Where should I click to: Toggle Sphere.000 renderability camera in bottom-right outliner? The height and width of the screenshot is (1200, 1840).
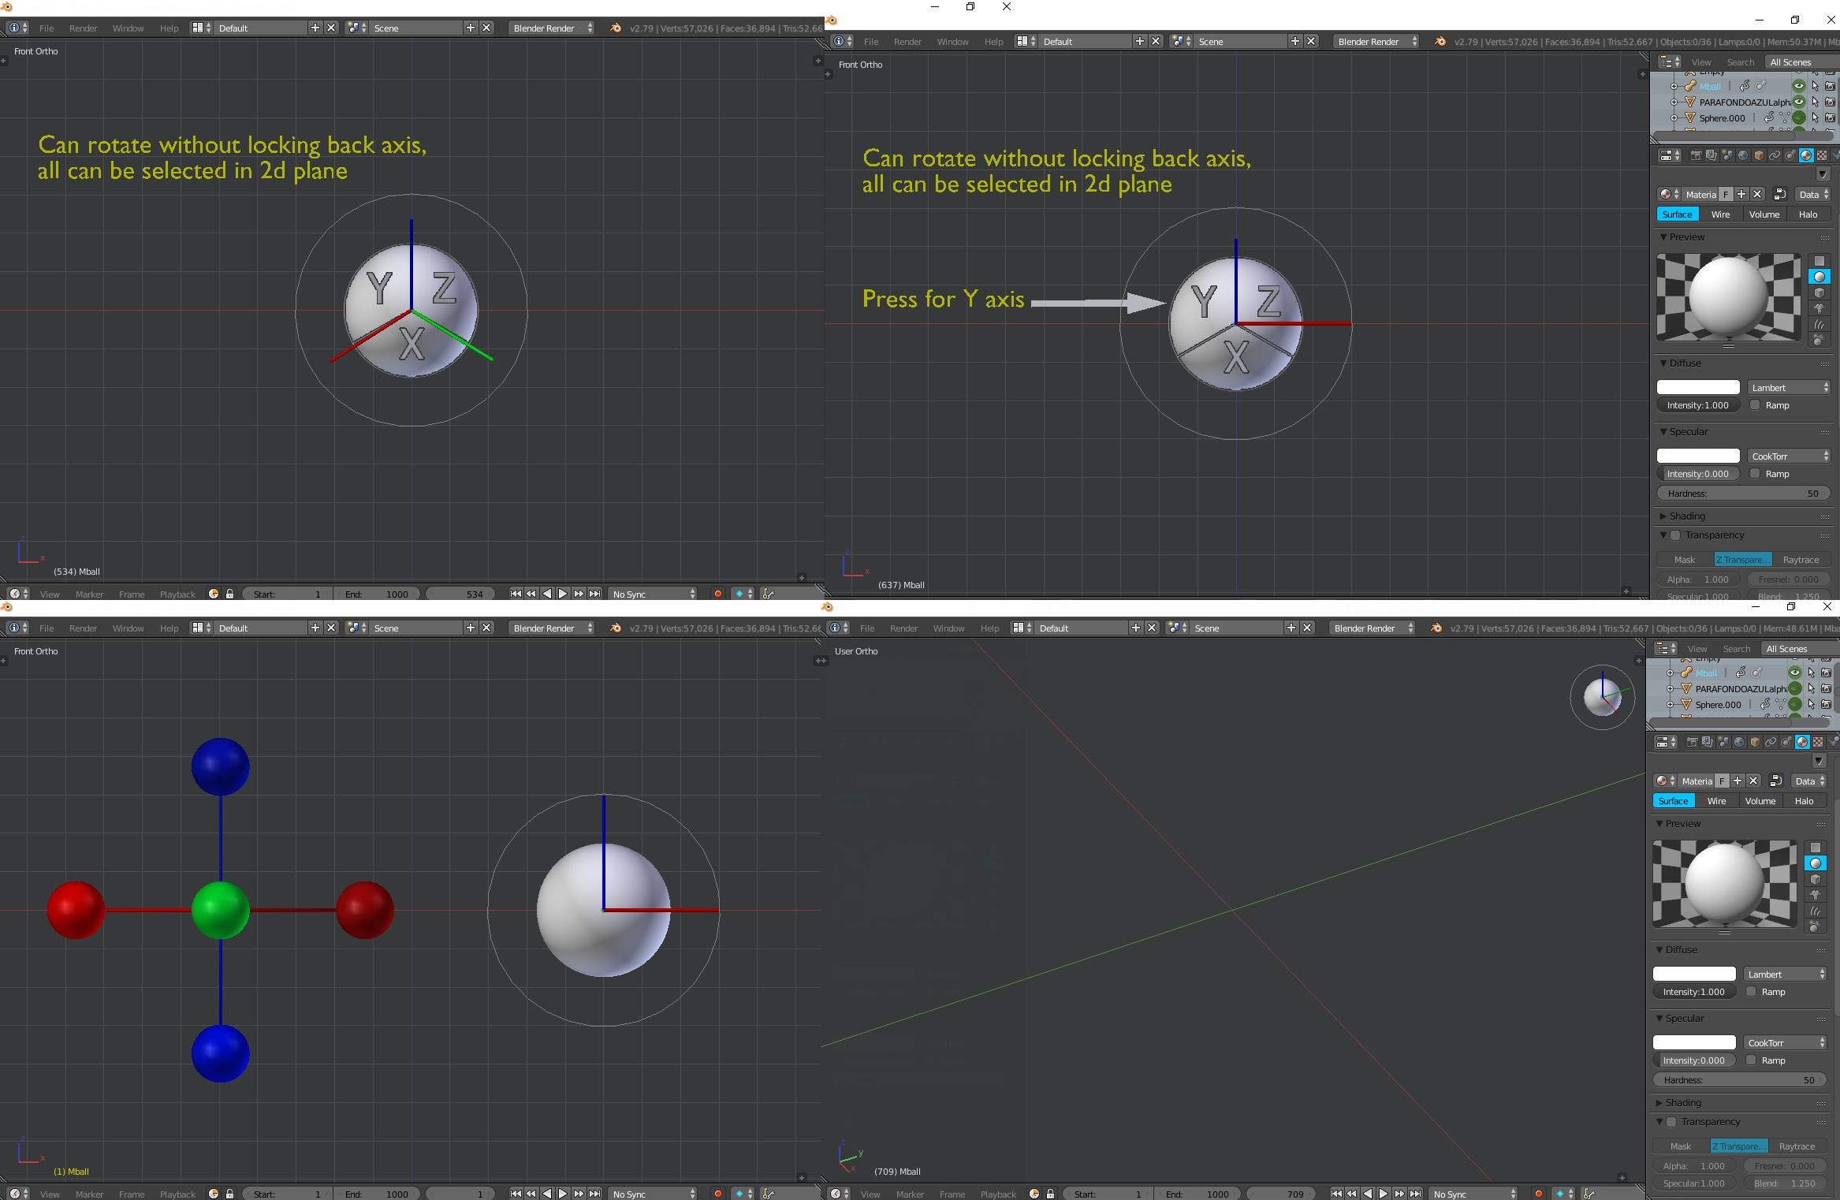pyautogui.click(x=1826, y=704)
